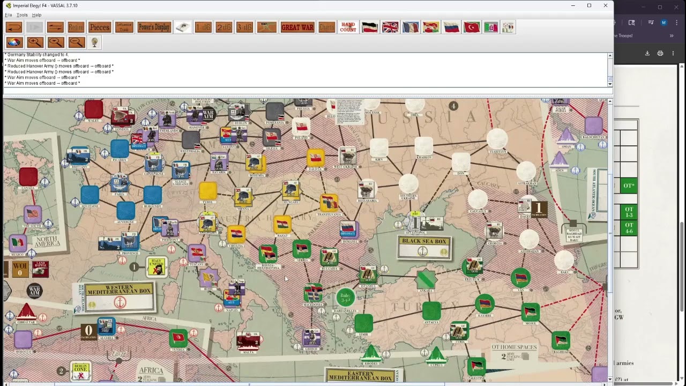Click the map horizontal scrollbar
Viewport: 686px width, 386px height.
pyautogui.click(x=305, y=384)
